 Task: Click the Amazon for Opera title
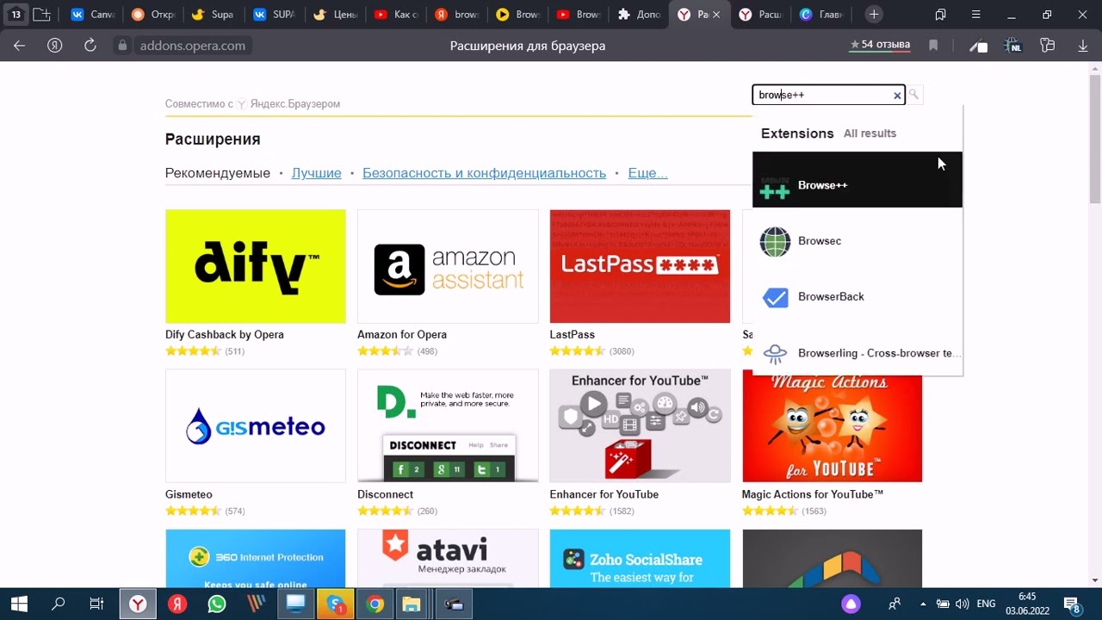tap(402, 335)
